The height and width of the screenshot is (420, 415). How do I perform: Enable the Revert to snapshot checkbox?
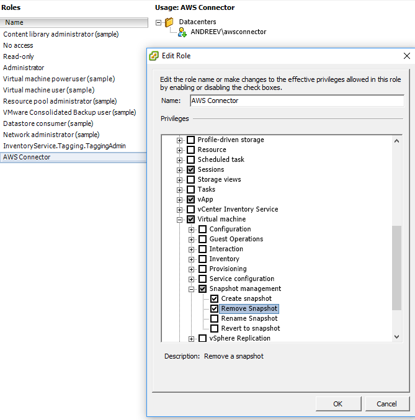pyautogui.click(x=215, y=328)
